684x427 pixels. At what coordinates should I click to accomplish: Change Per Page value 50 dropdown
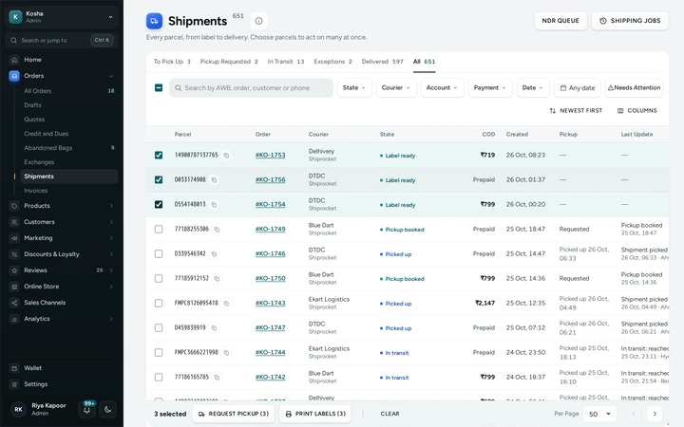point(599,414)
